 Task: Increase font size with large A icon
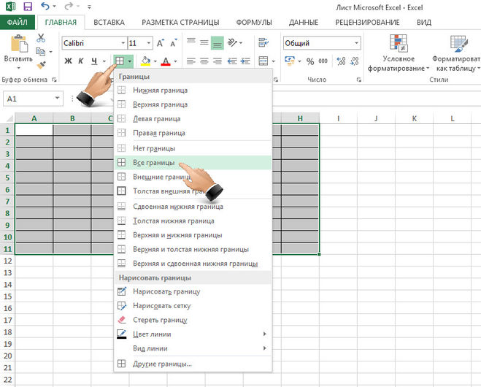click(160, 43)
